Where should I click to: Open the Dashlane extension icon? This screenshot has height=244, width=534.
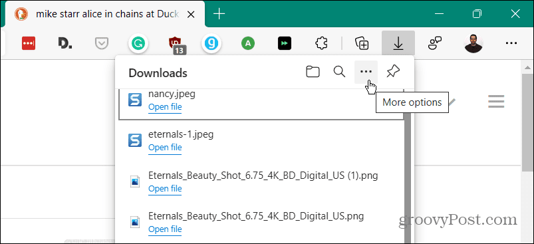tap(65, 43)
